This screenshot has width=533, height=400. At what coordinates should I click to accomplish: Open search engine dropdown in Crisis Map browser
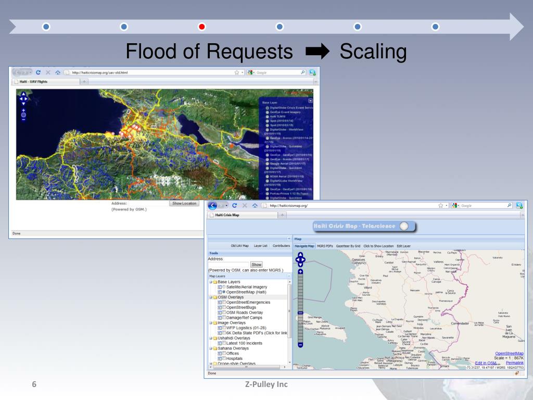[x=459, y=205]
